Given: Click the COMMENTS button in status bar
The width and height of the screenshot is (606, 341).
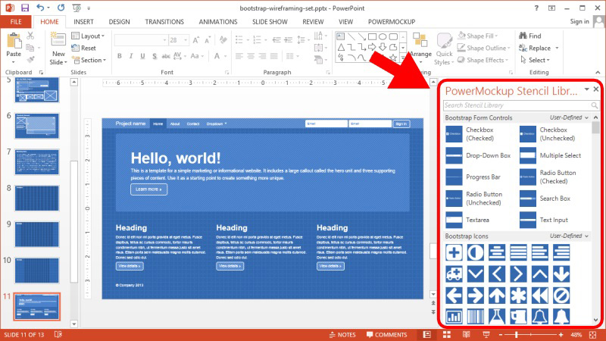Looking at the screenshot, I should (x=391, y=334).
